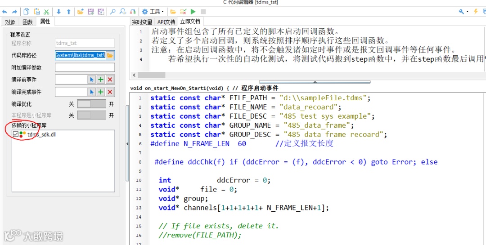Click the purple save-as disk icon
The image size is (486, 245).
(x=101, y=12)
